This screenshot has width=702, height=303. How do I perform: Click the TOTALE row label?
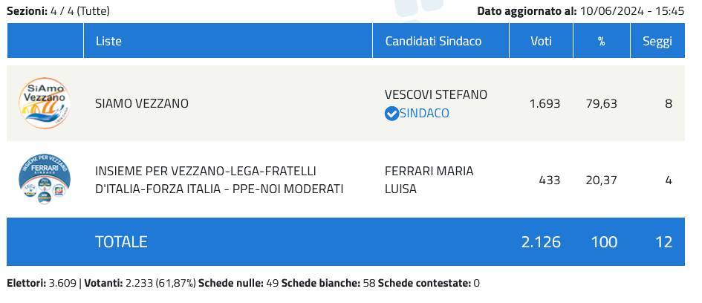pos(121,241)
